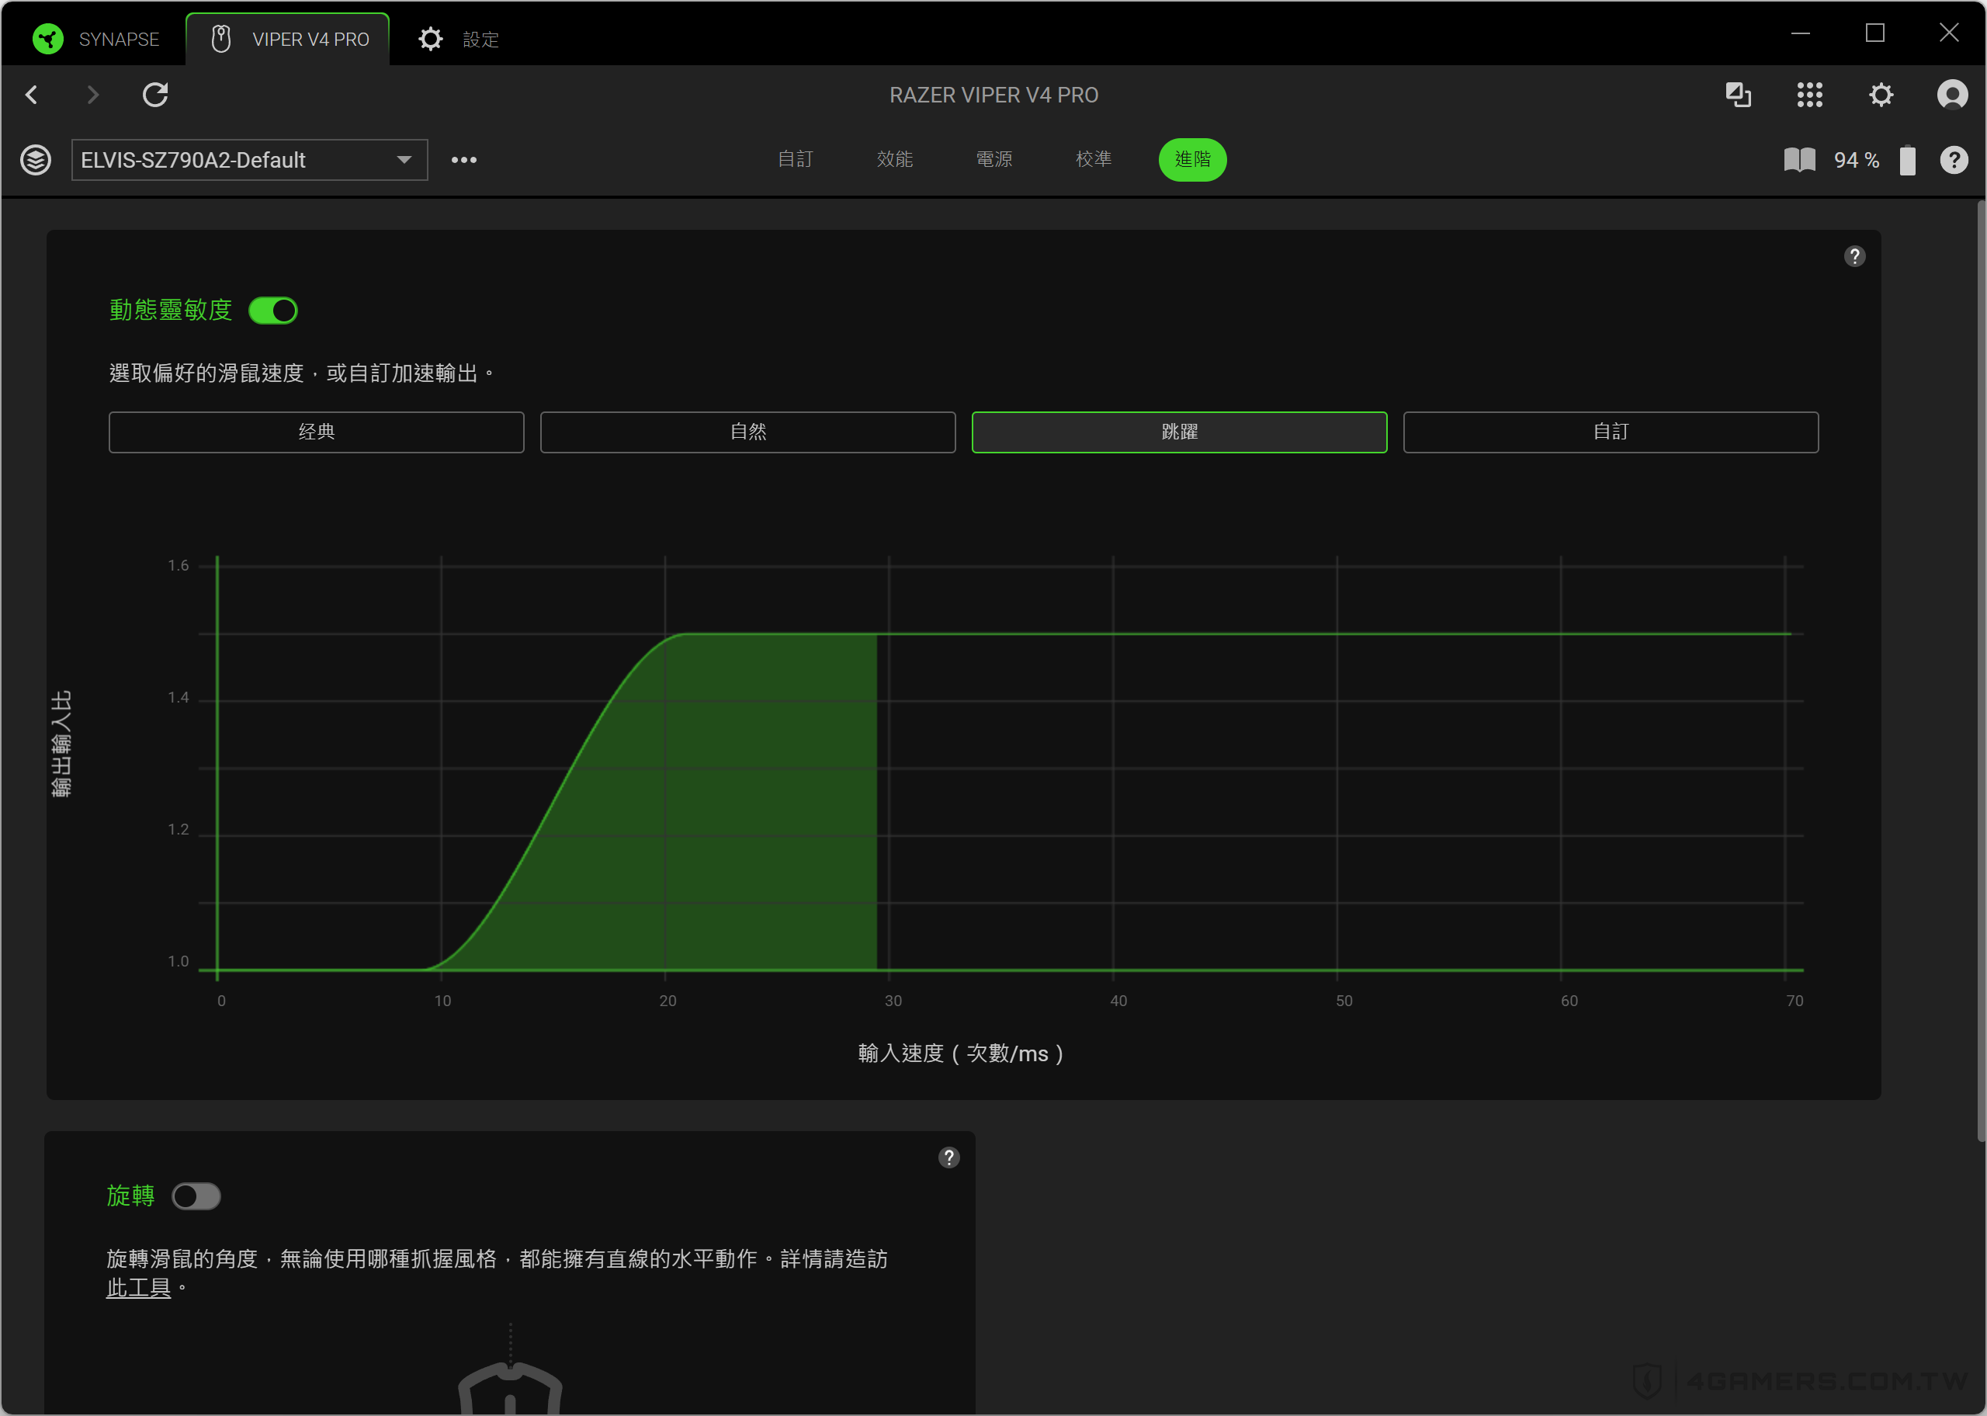This screenshot has height=1416, width=1987.
Task: Open help question mark in toolbar
Action: click(x=1953, y=160)
